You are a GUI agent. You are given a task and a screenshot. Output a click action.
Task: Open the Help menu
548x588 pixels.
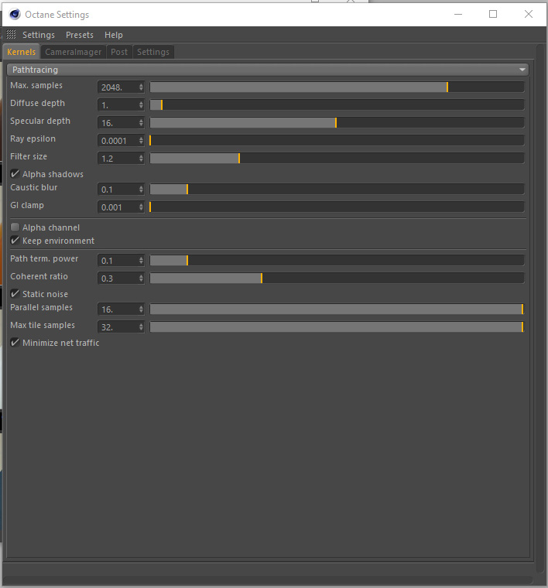114,35
